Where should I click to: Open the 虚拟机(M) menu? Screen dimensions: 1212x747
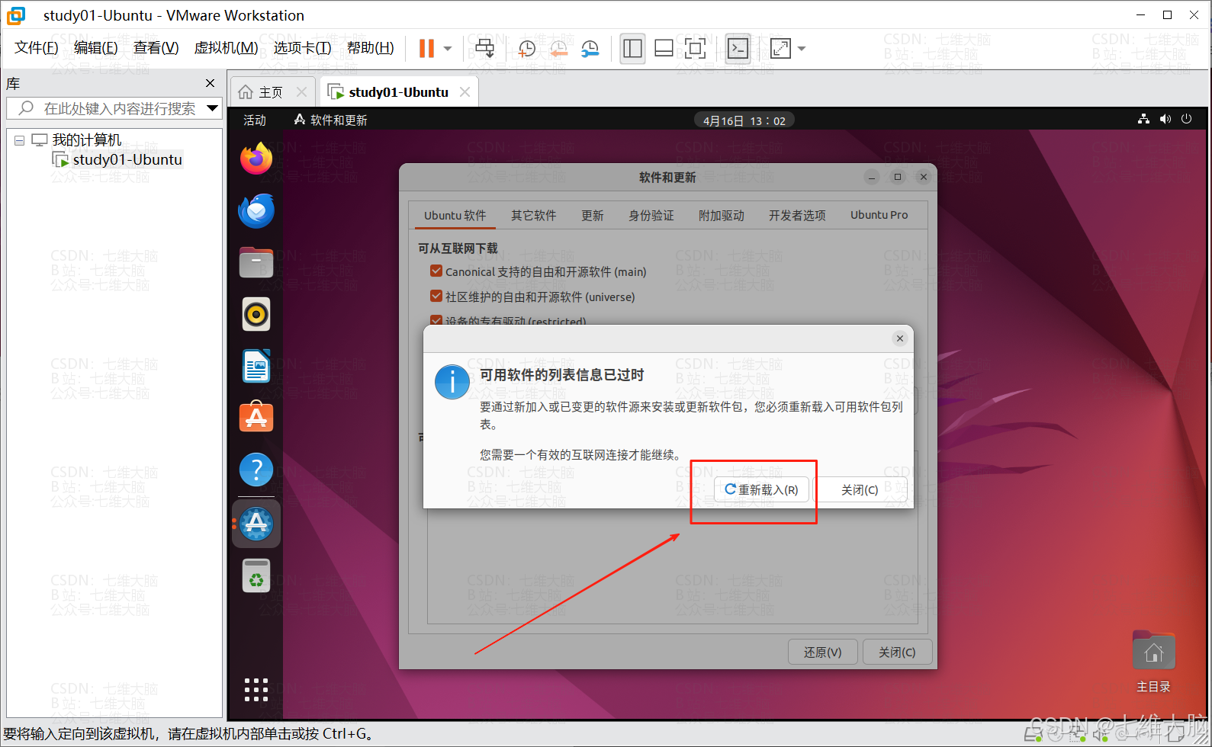226,48
